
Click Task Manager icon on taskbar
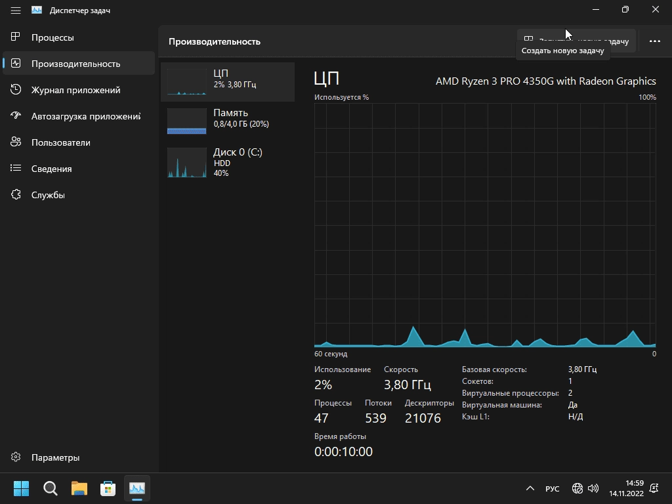pos(137,488)
